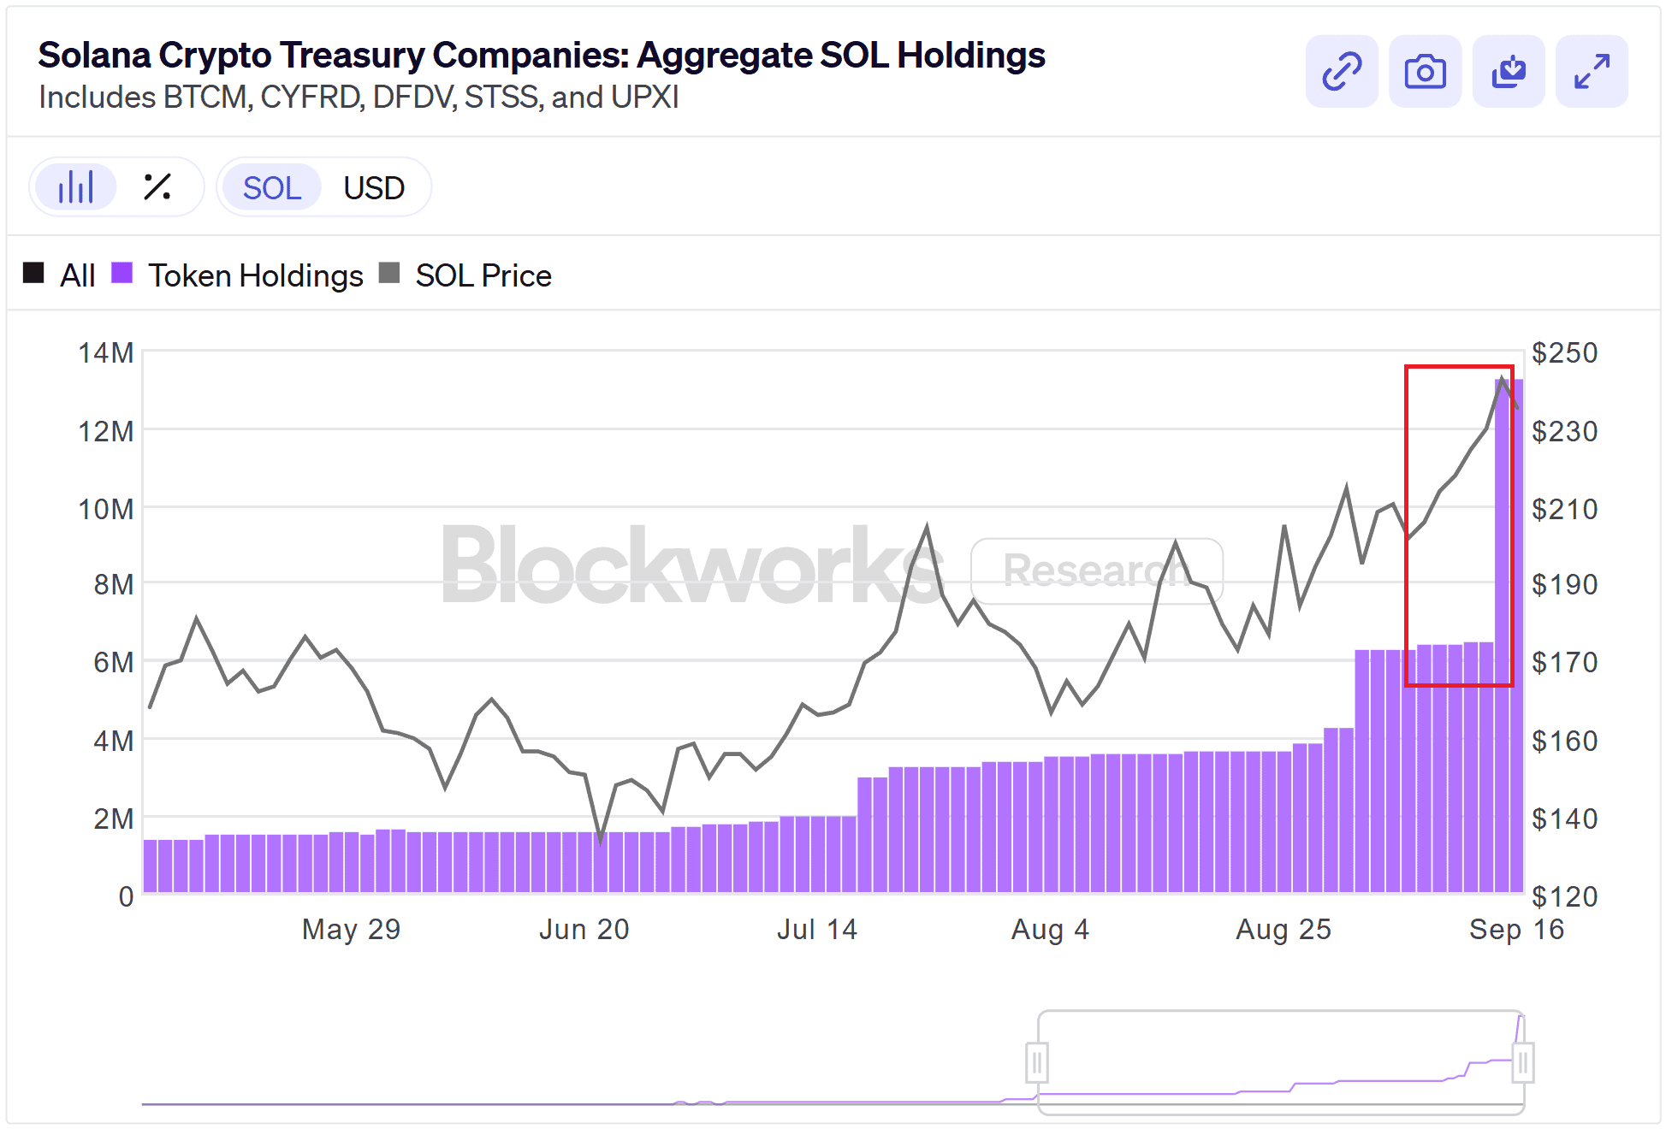The width and height of the screenshot is (1666, 1129).
Task: Download chart data with the download icon
Action: [1508, 71]
